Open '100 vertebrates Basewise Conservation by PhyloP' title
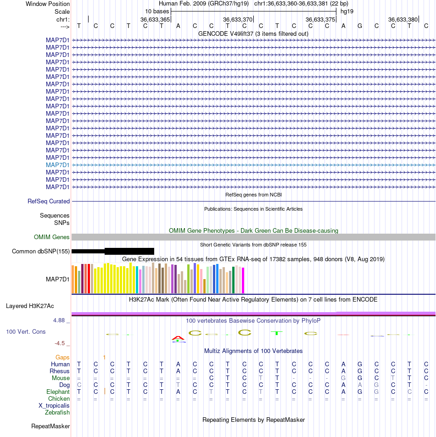Image resolution: width=436 pixels, height=437 pixels. [x=253, y=321]
